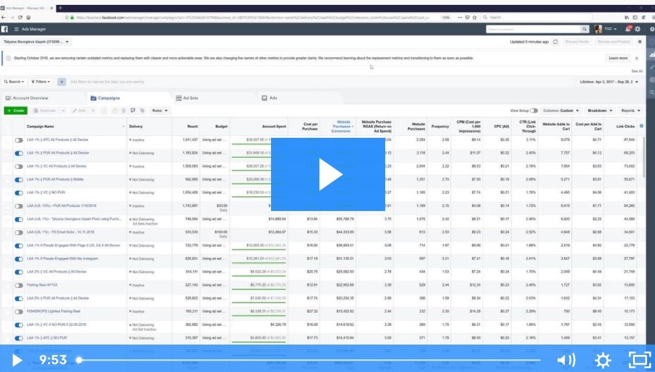The height and width of the screenshot is (372, 655).
Task: Click the browser home icon
Action: (29, 18)
